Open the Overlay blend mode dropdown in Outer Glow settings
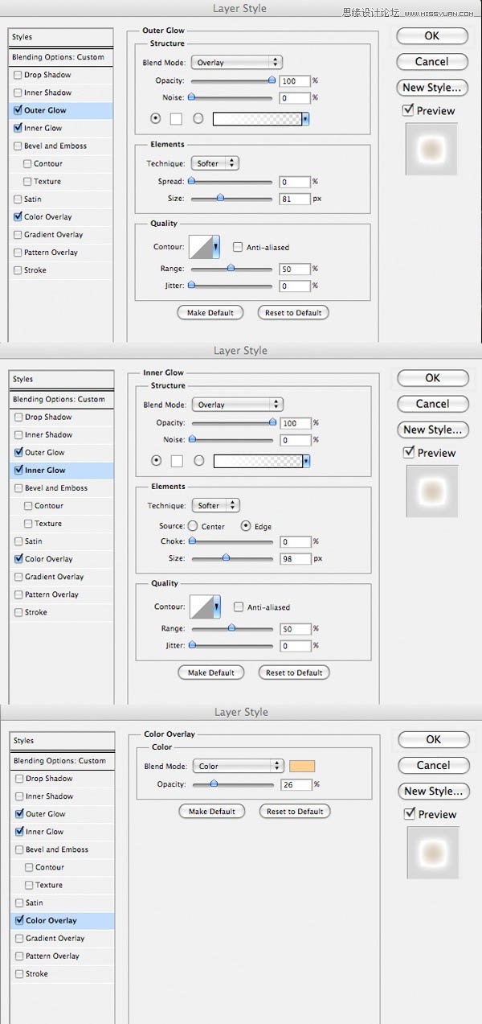The height and width of the screenshot is (1024, 482). coord(236,62)
